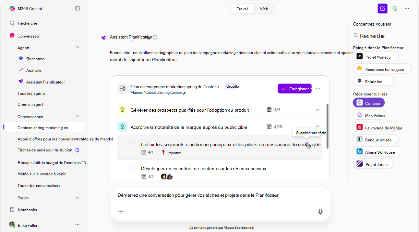Open top-right more options ellipsis

pos(407,9)
